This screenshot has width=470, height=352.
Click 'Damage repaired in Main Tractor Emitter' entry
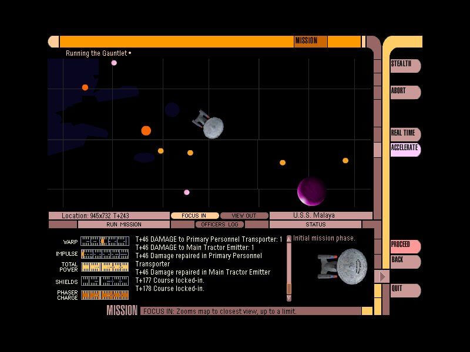click(x=203, y=272)
